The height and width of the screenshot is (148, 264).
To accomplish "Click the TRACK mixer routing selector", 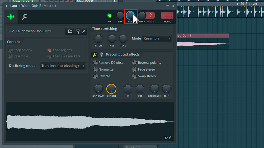I will 167,16.
